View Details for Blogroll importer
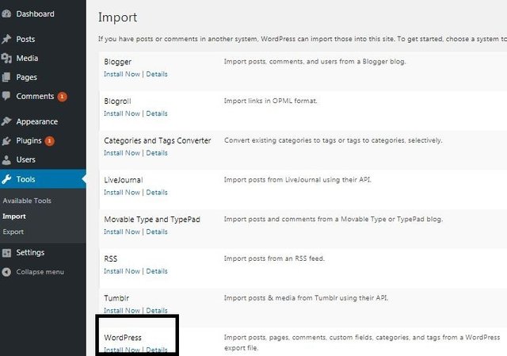Image resolution: width=507 pixels, height=356 pixels. (157, 113)
